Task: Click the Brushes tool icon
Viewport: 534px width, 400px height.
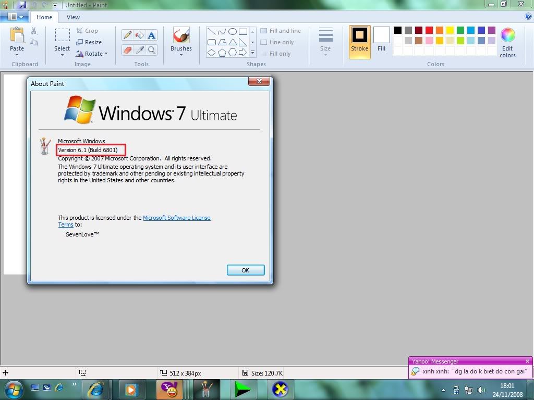Action: 181,35
